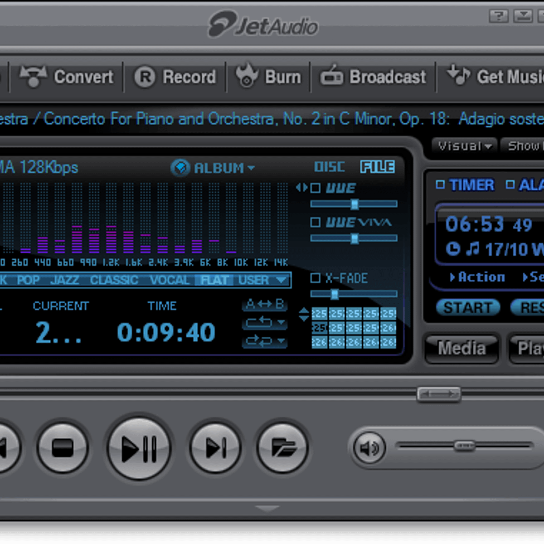The height and width of the screenshot is (544, 544).
Task: Mute the audio with the speaker button
Action: point(369,448)
